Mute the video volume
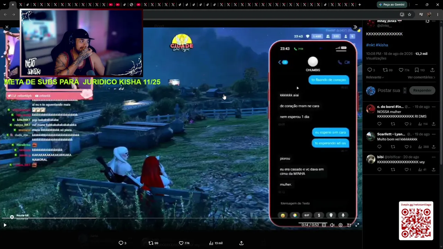The height and width of the screenshot is (249, 443). (x=332, y=225)
